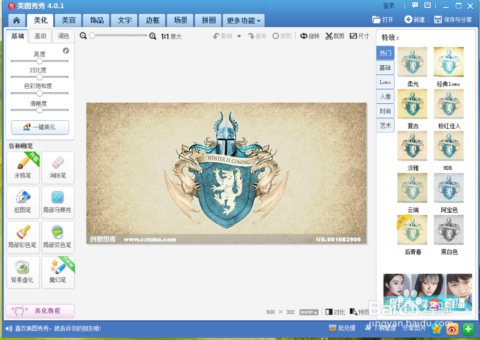Image resolution: width=480 pixels, height=340 pixels.
Task: Click 保存与分享 save and share
Action: pyautogui.click(x=453, y=20)
